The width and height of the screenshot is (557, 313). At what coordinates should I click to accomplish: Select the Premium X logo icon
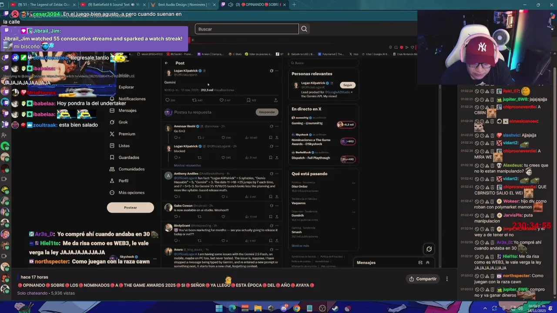(112, 134)
